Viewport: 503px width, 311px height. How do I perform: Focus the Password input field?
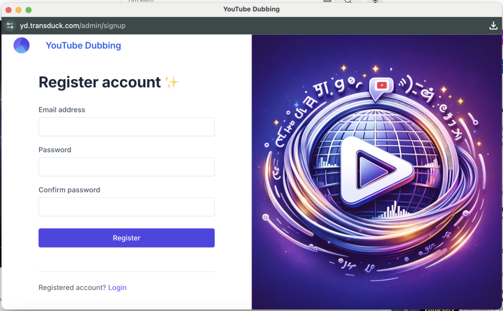click(x=126, y=167)
